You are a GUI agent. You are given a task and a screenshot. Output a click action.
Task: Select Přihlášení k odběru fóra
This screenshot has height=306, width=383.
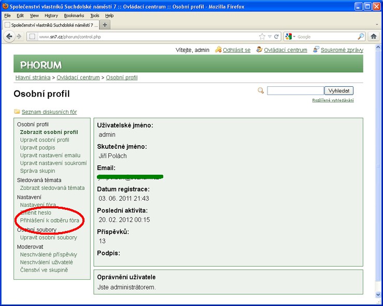pyautogui.click(x=50, y=220)
